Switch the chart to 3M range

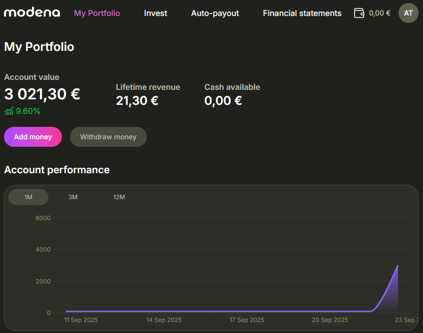point(73,197)
